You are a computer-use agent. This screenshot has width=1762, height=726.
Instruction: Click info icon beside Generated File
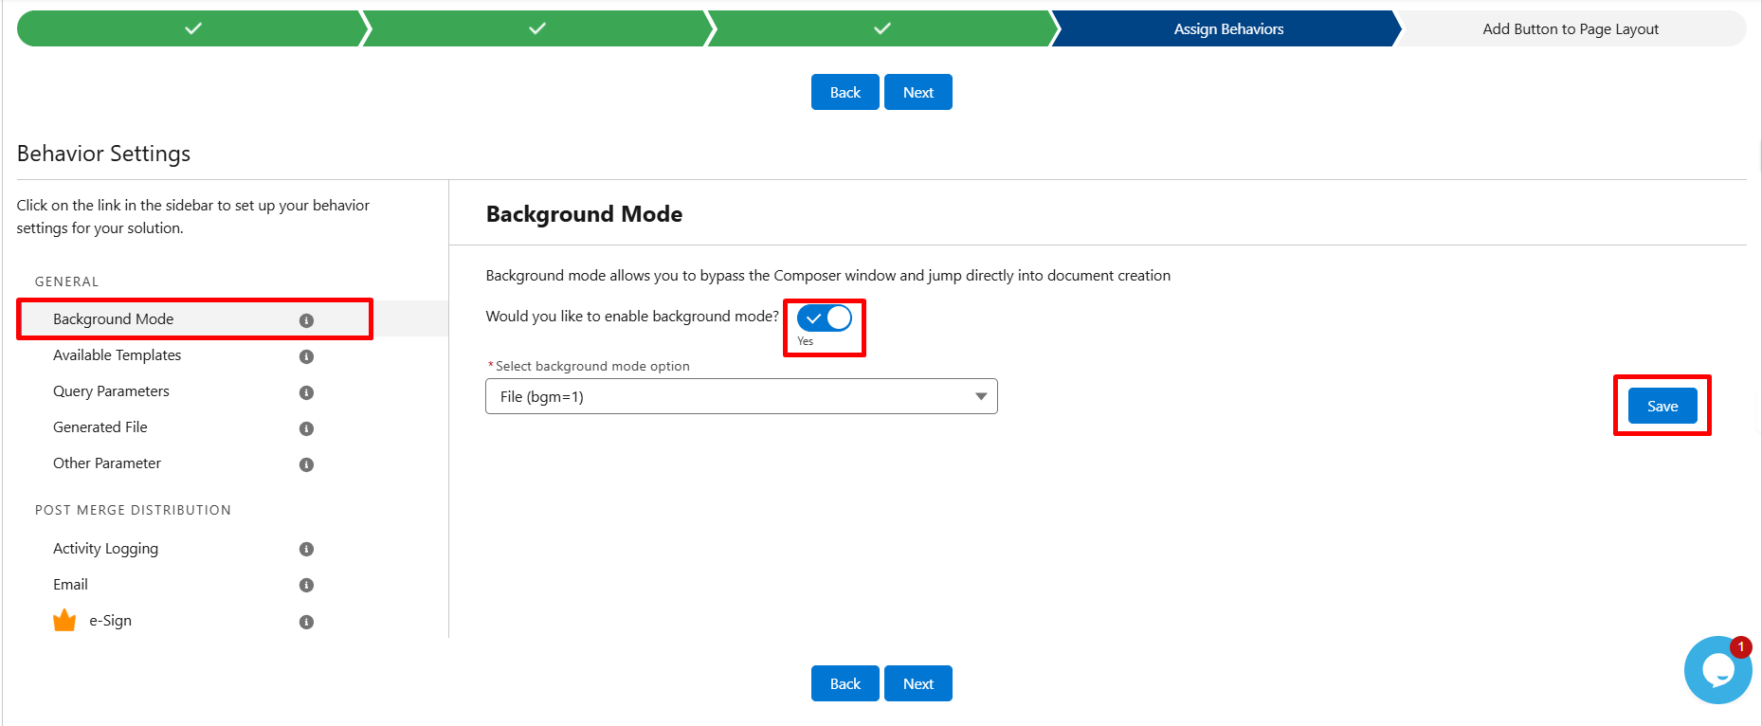pyautogui.click(x=306, y=428)
